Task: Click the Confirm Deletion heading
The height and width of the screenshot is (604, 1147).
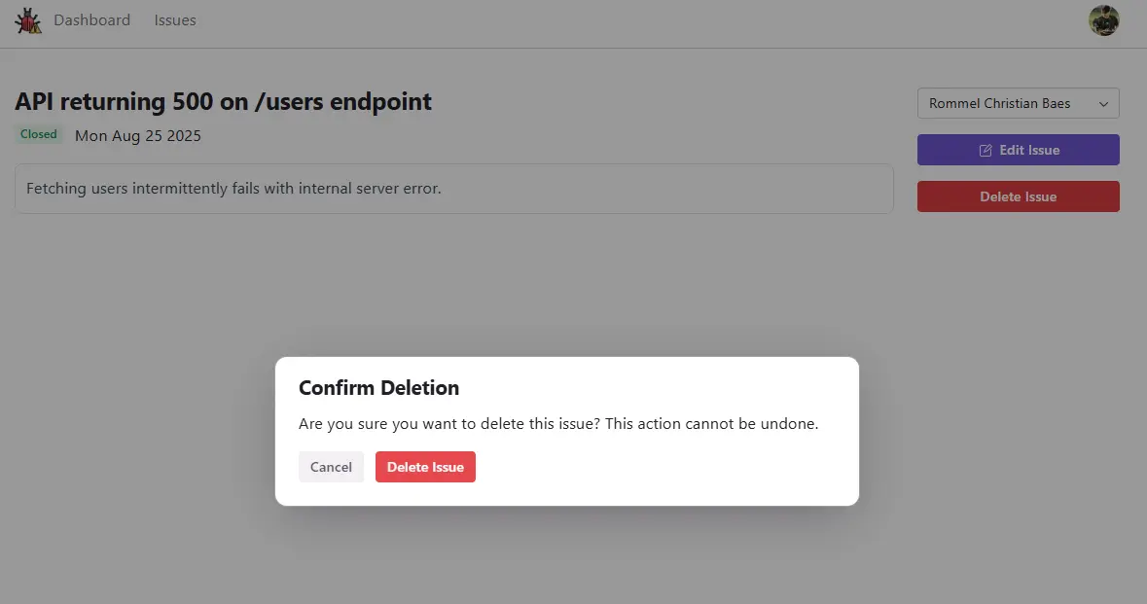Action: coord(378,387)
